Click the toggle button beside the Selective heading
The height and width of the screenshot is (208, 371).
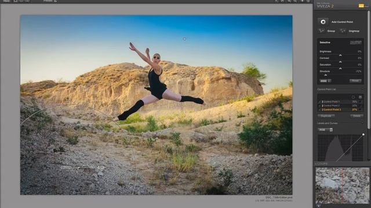355,42
